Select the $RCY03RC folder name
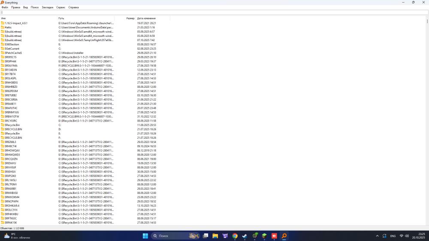 [x=11, y=121]
